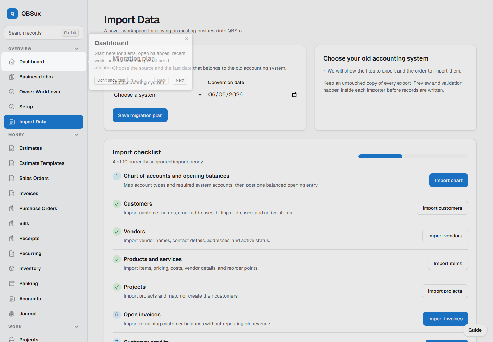The image size is (493, 342).
Task: Click the Recurring document icon
Action: click(12, 253)
